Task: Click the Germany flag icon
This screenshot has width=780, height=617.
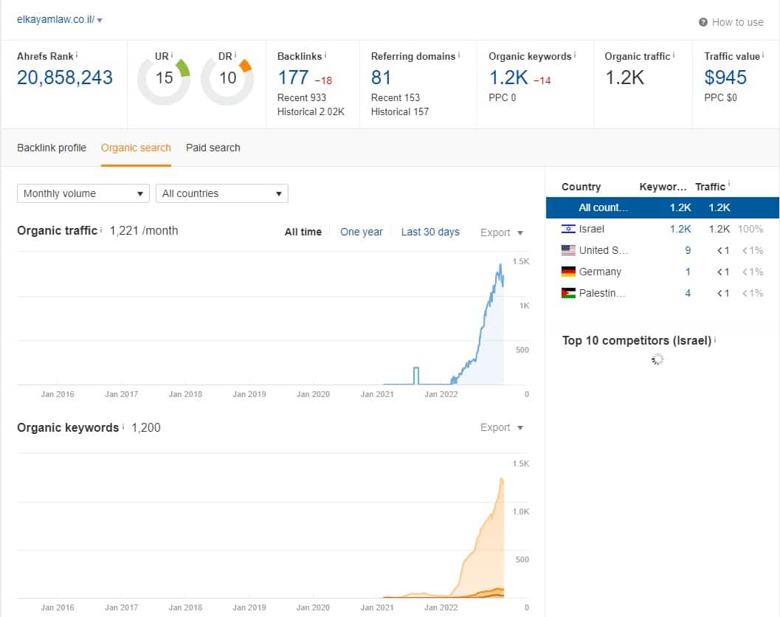Action: pos(568,272)
